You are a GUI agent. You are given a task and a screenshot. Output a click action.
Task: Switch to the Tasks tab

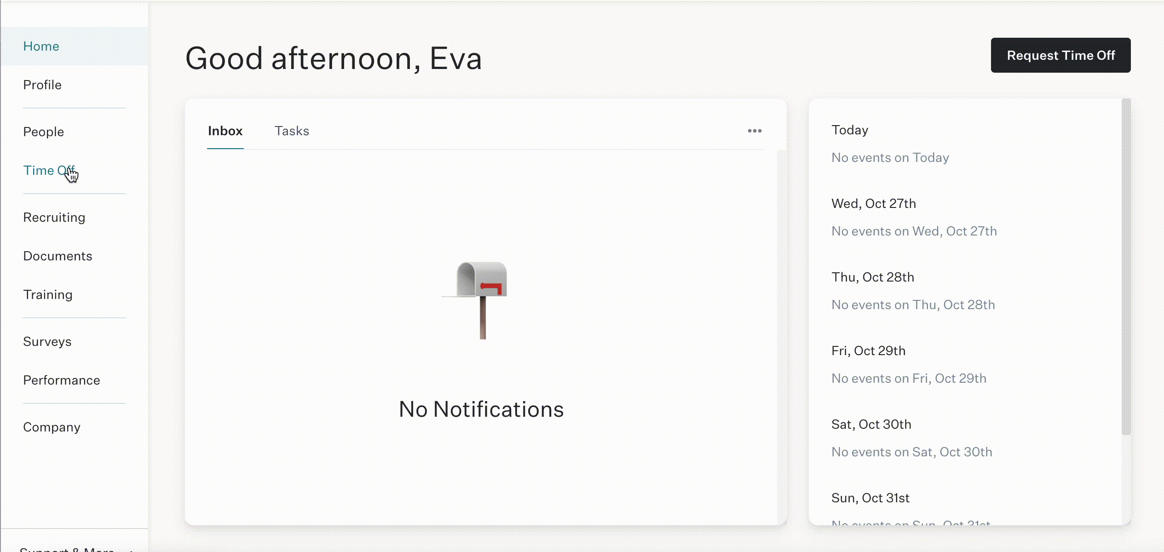(292, 131)
